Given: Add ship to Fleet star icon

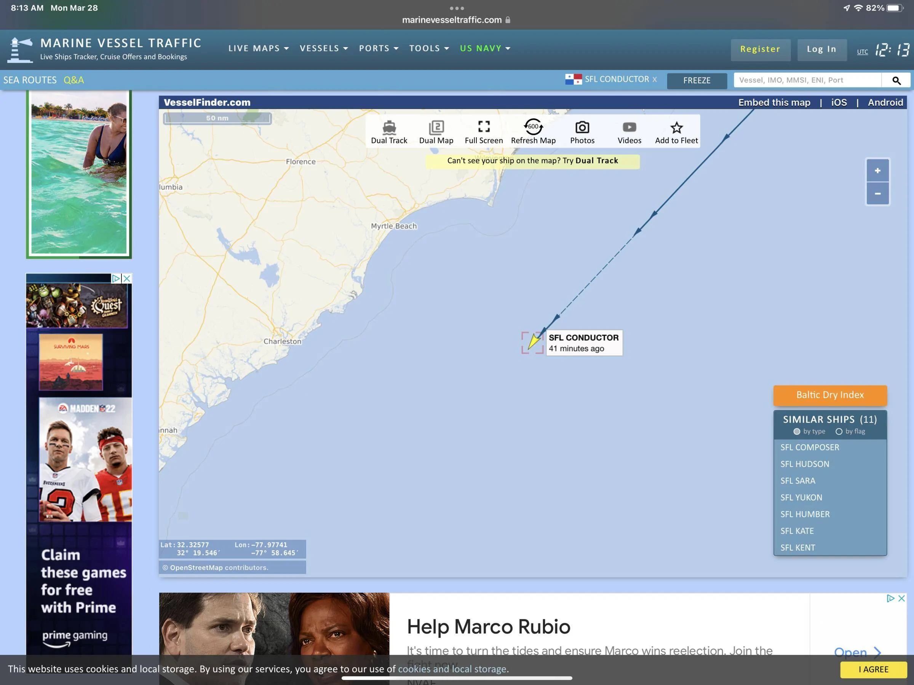Looking at the screenshot, I should tap(676, 127).
